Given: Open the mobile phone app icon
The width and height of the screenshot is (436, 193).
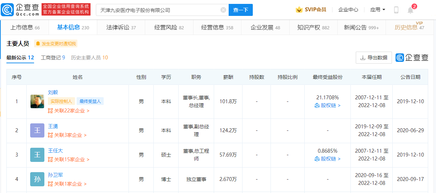Looking at the screenshot, I should click(396, 10).
